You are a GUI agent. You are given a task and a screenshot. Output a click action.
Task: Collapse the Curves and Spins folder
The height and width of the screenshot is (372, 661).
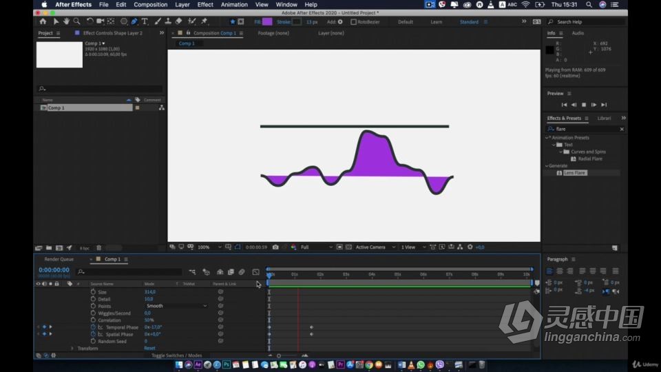pos(560,152)
